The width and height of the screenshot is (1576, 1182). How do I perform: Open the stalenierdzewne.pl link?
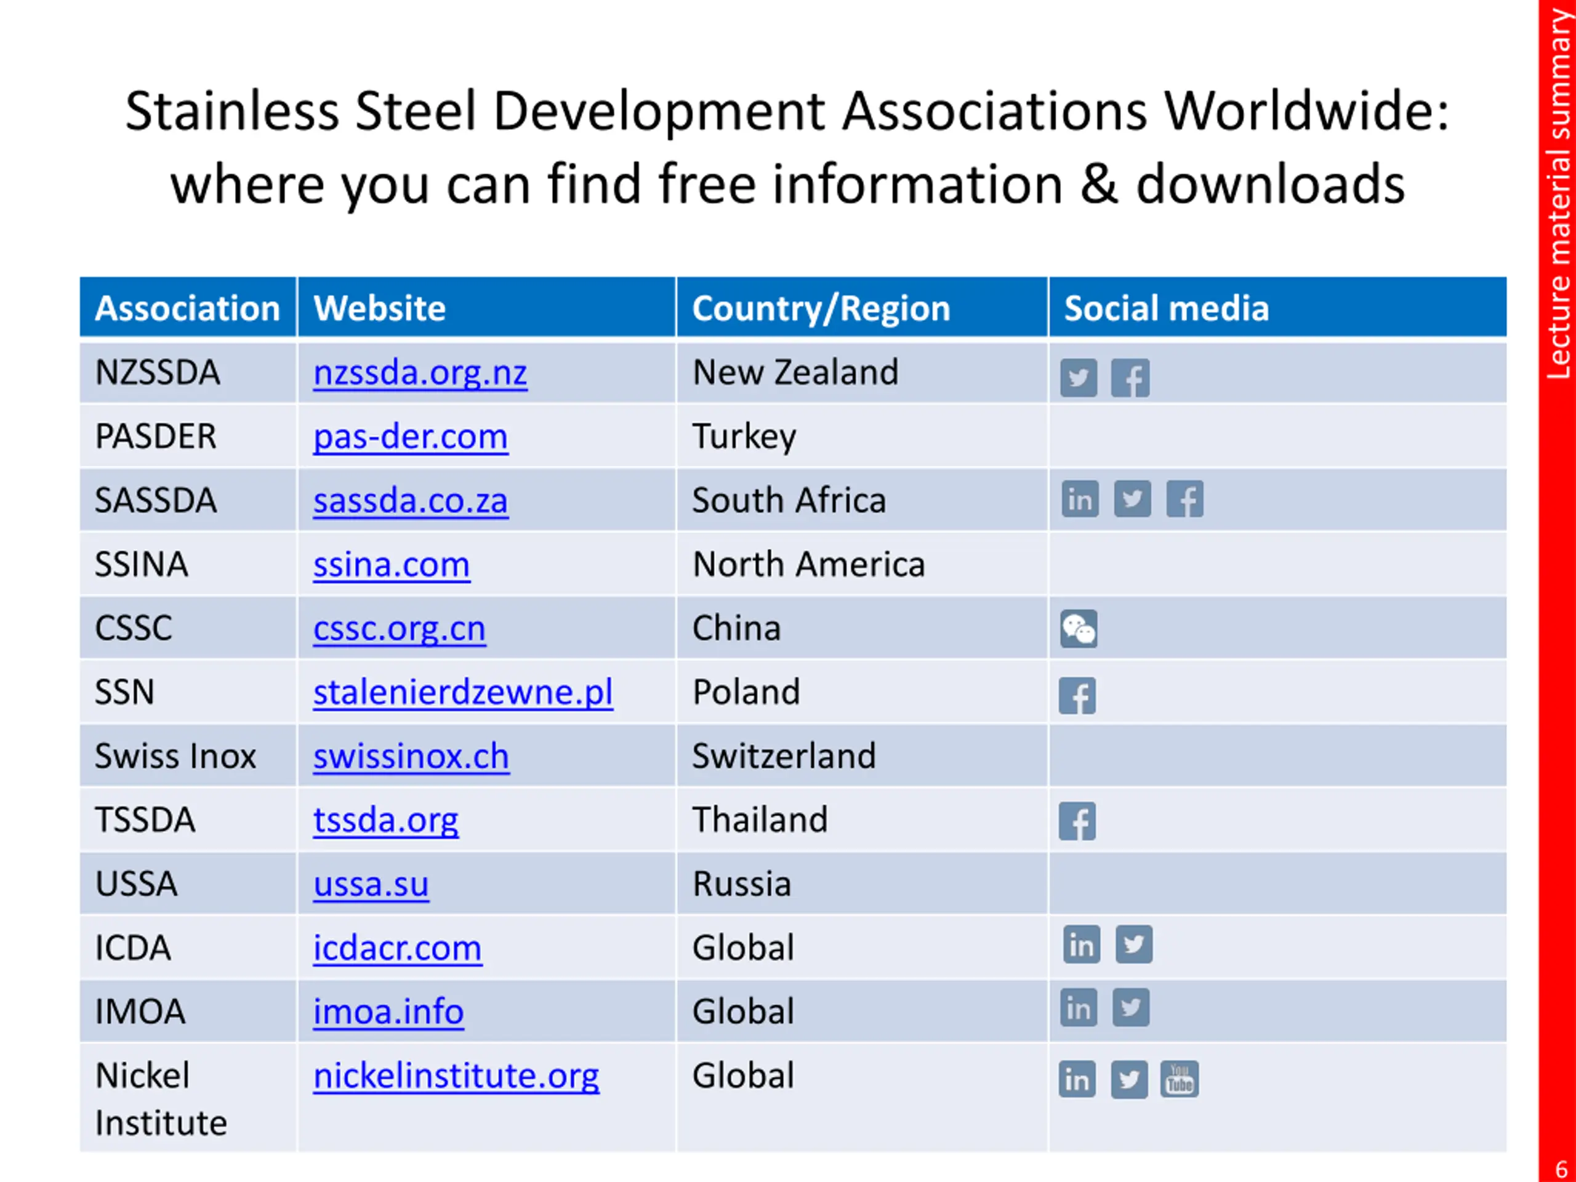pos(463,693)
